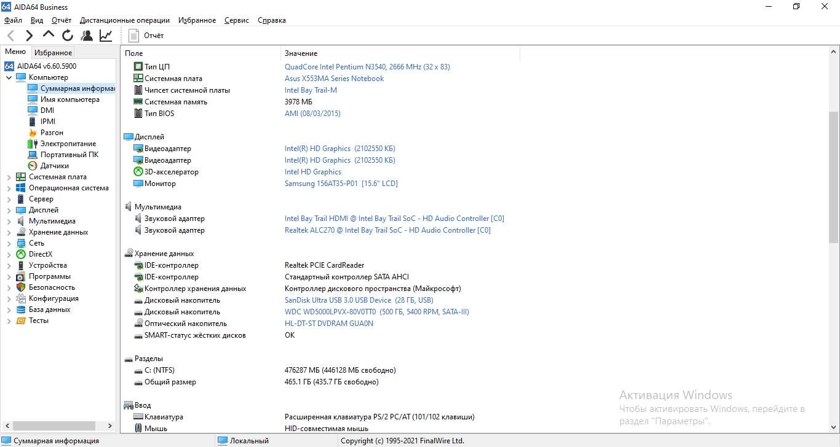Switch to the Меню tab
Image resolution: width=840 pixels, height=447 pixels.
click(15, 52)
